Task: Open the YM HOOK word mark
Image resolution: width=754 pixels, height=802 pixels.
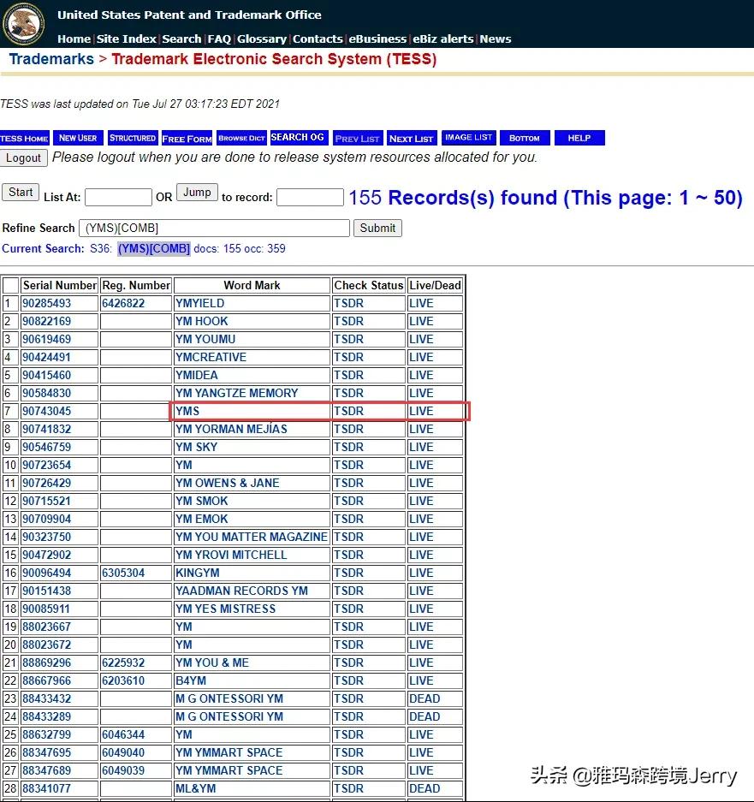Action: pyautogui.click(x=201, y=321)
